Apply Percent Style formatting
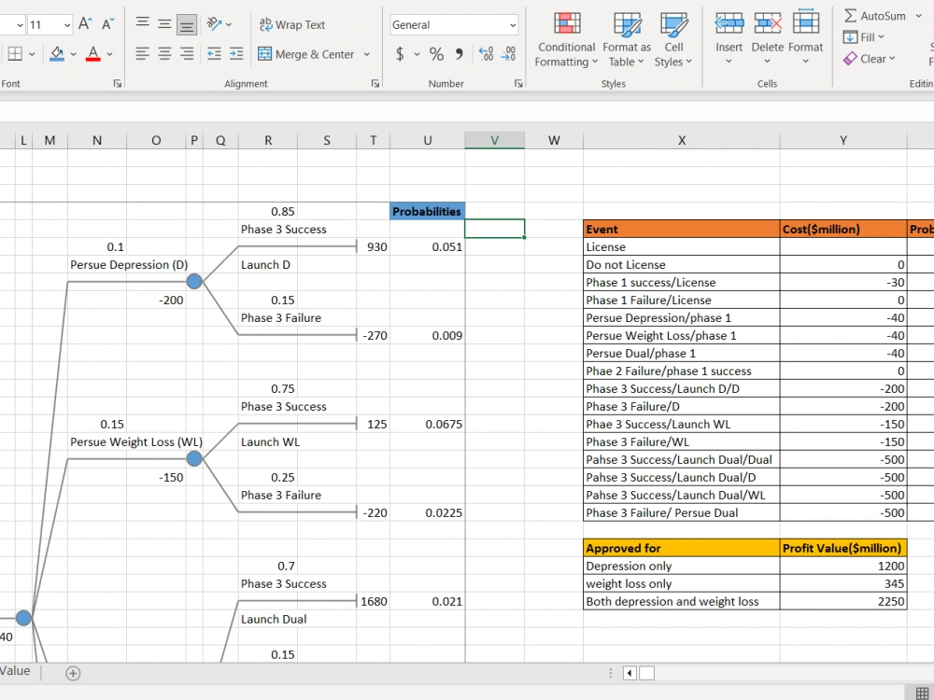The width and height of the screenshot is (934, 700). (435, 53)
